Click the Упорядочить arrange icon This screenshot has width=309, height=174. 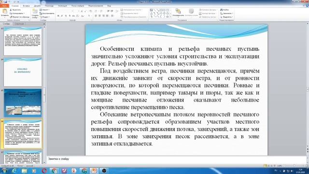point(178,11)
